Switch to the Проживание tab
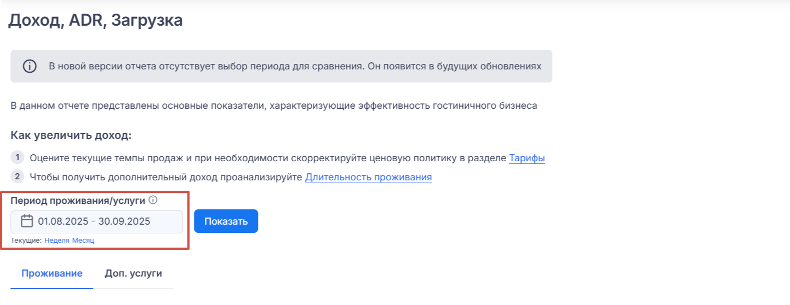 [x=52, y=273]
